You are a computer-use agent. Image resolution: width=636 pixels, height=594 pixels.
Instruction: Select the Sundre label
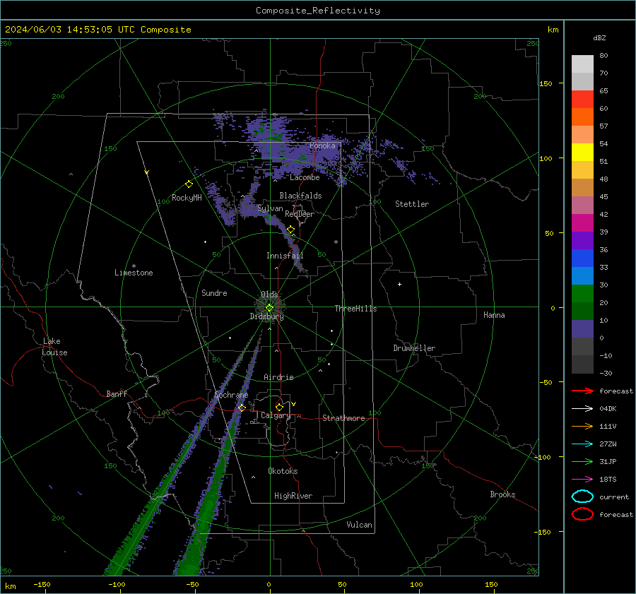pos(214,293)
